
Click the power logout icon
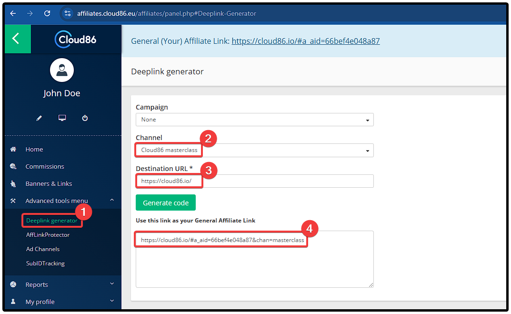click(x=85, y=118)
